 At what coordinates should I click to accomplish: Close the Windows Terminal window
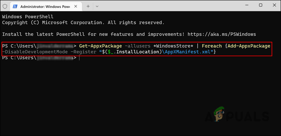274,5
